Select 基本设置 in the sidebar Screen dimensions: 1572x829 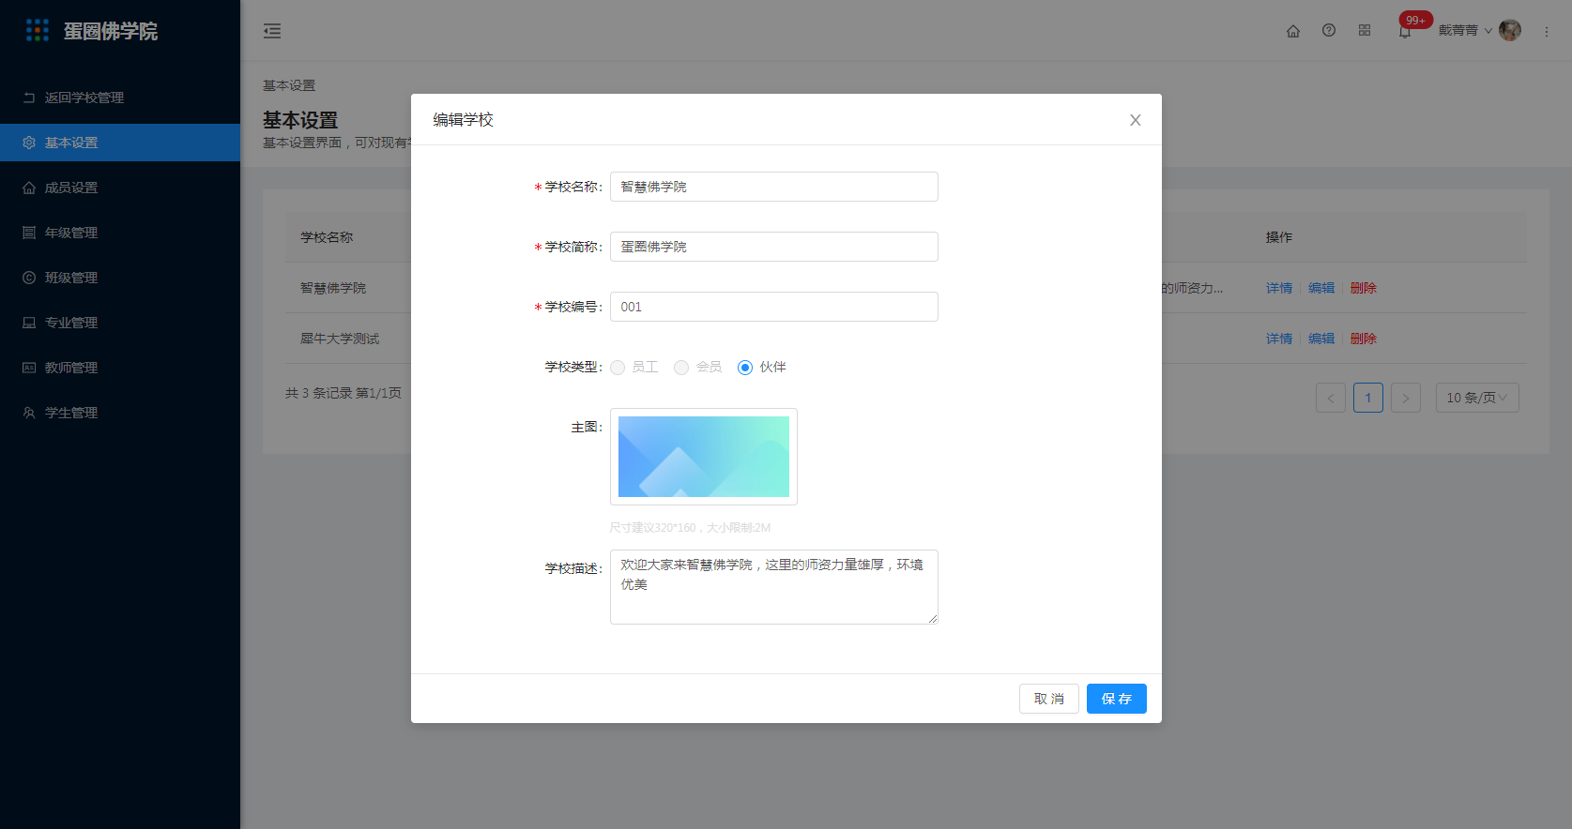[x=120, y=143]
